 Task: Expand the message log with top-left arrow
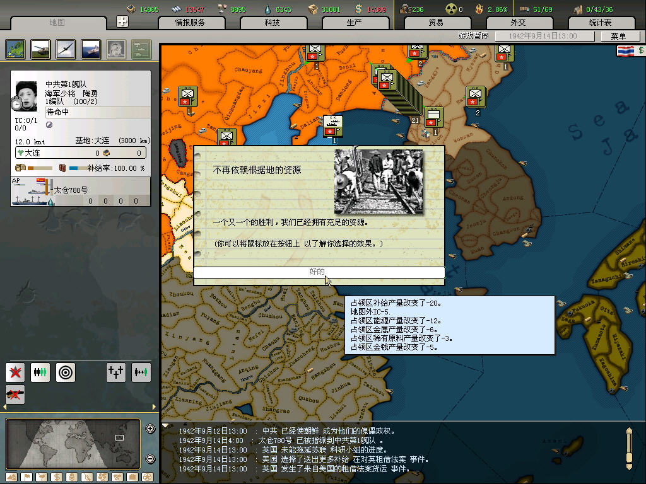click(165, 425)
